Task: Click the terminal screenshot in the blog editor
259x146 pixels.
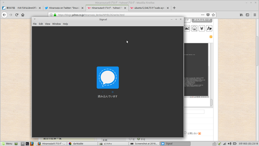Action: pos(196,70)
